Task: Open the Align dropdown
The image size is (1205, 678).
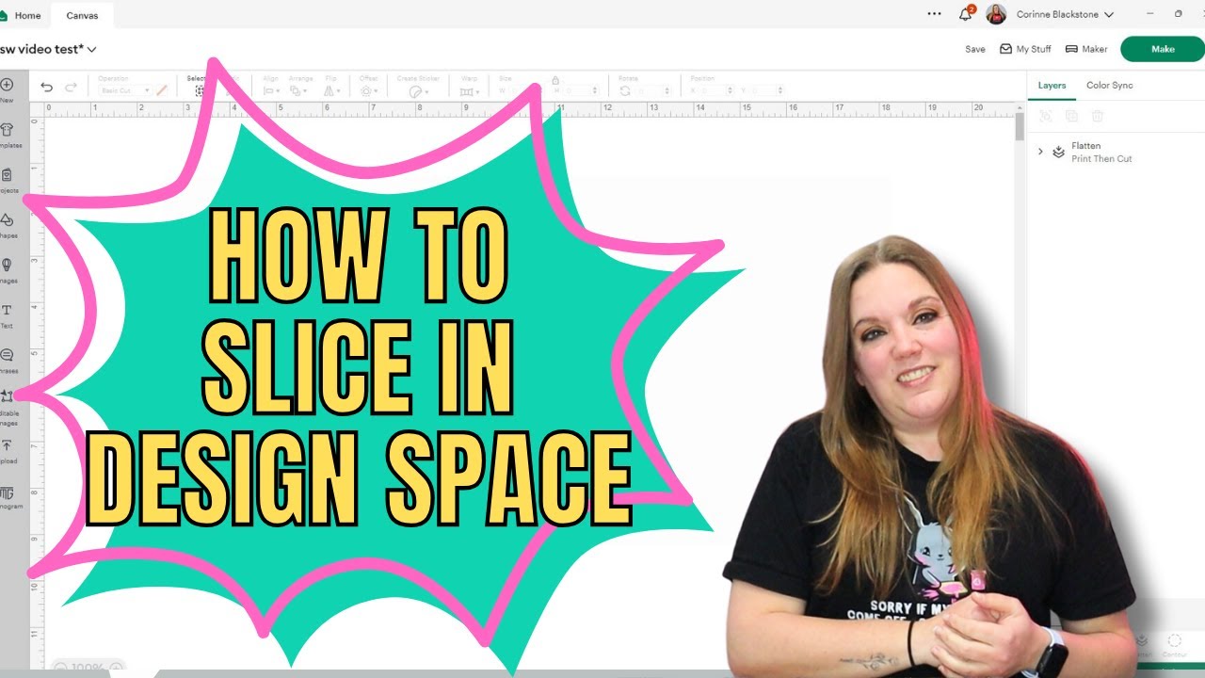Action: pyautogui.click(x=271, y=91)
